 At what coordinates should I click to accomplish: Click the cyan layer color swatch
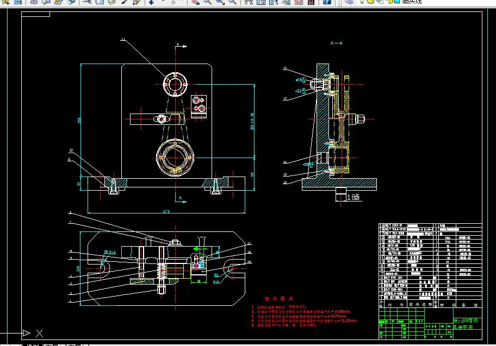pyautogui.click(x=396, y=2)
